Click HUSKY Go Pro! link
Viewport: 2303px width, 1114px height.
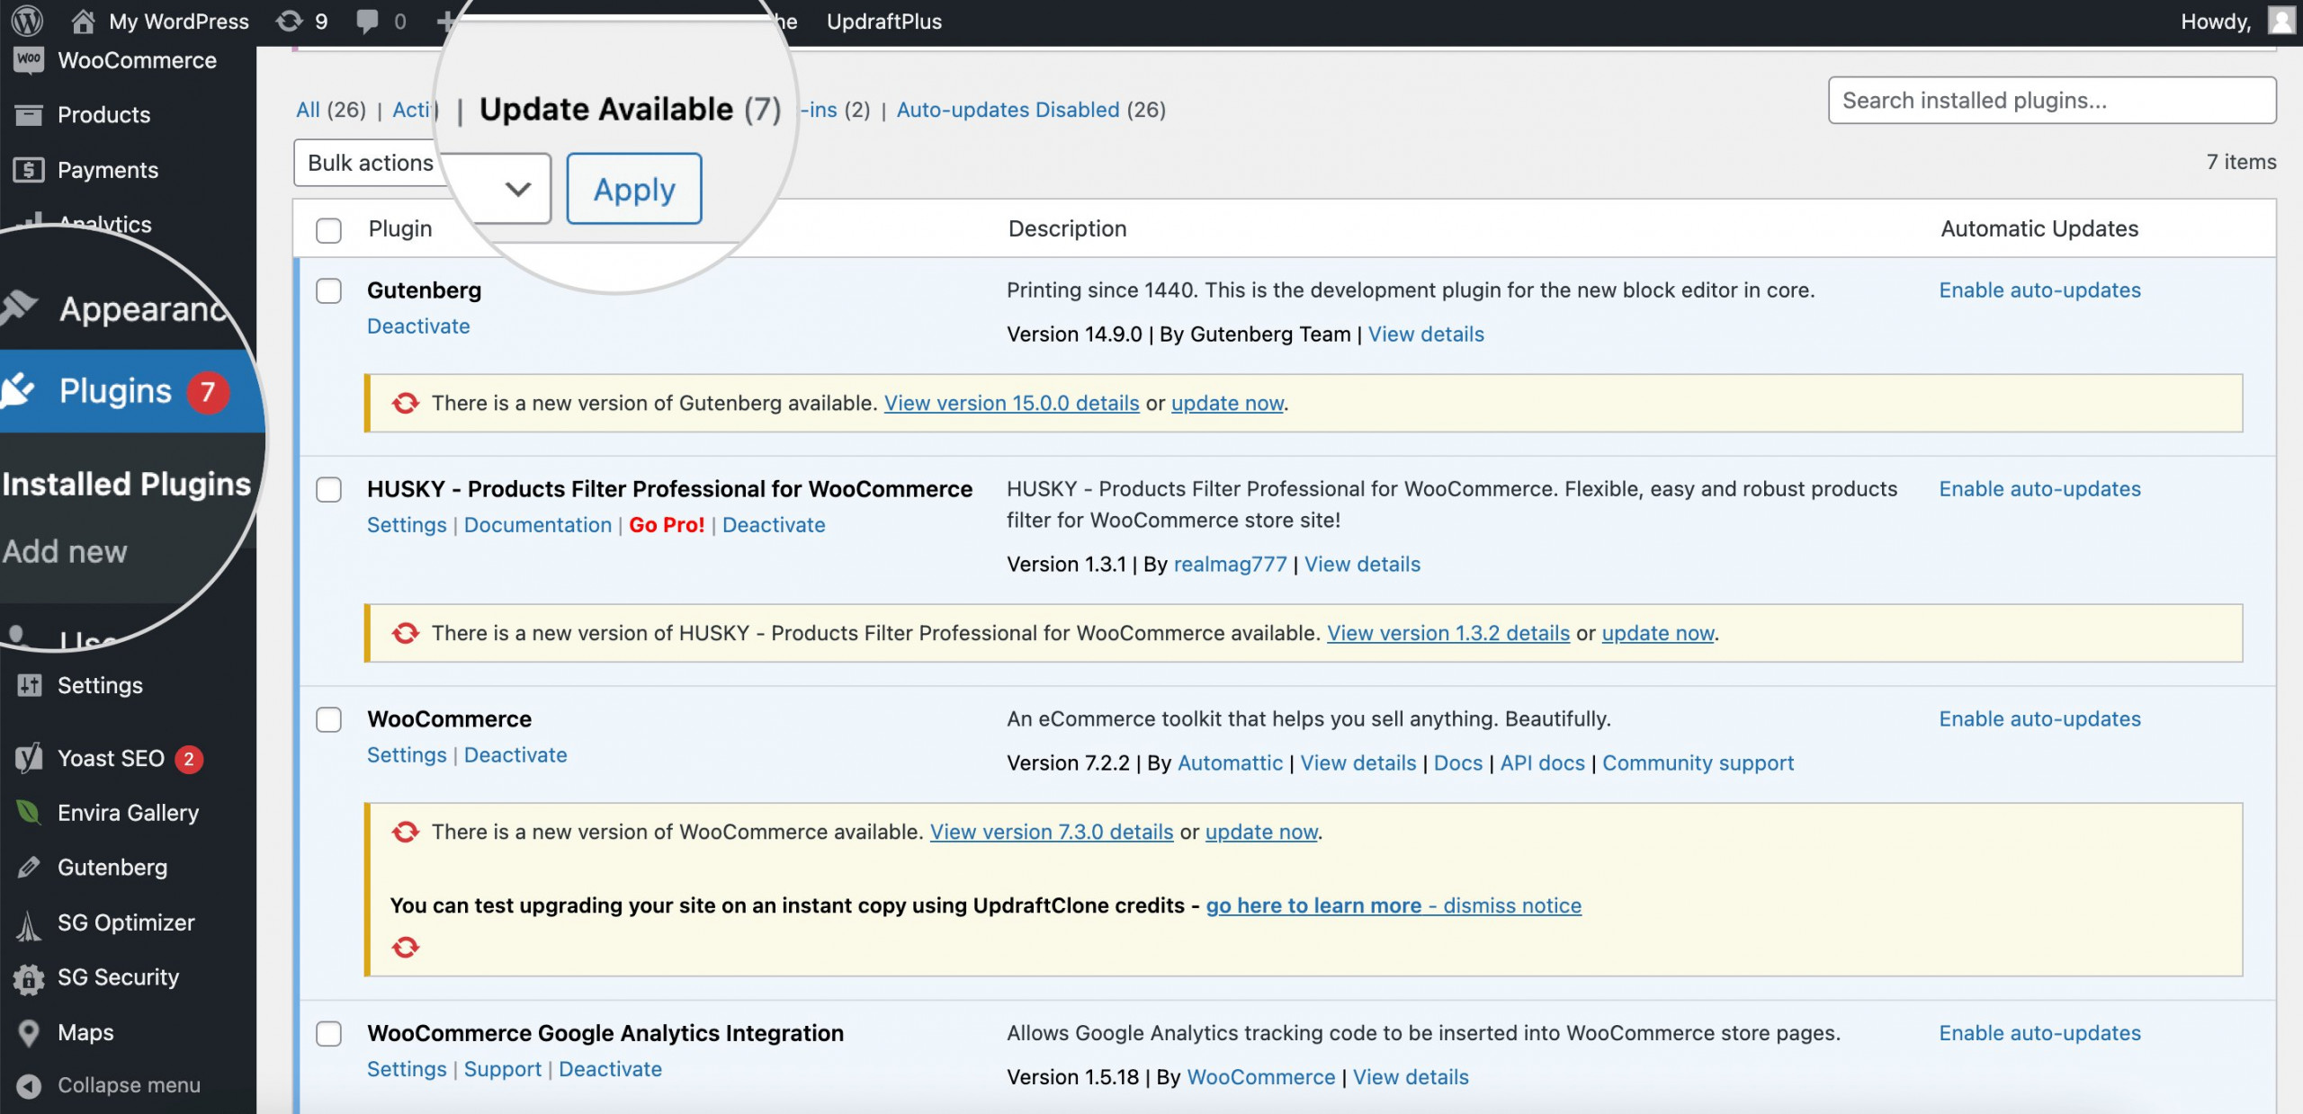click(x=667, y=525)
